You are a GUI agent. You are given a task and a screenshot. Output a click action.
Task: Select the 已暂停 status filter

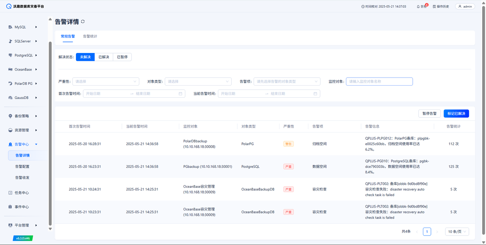[122, 57]
